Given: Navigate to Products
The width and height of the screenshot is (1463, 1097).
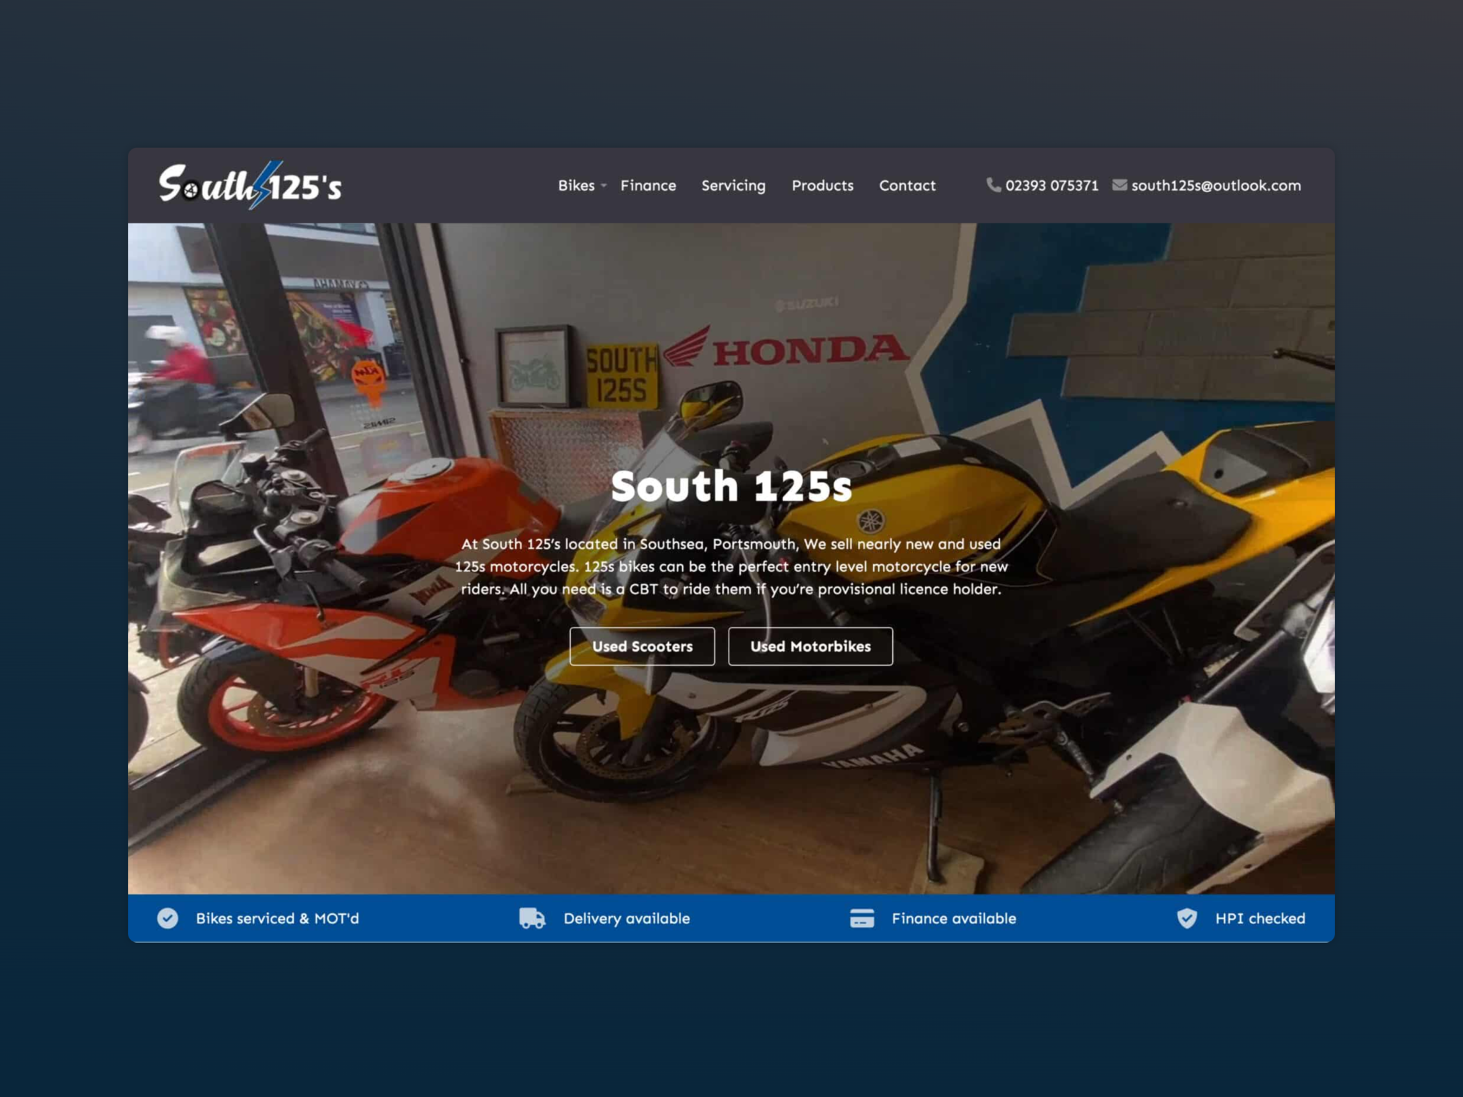Looking at the screenshot, I should pos(822,186).
